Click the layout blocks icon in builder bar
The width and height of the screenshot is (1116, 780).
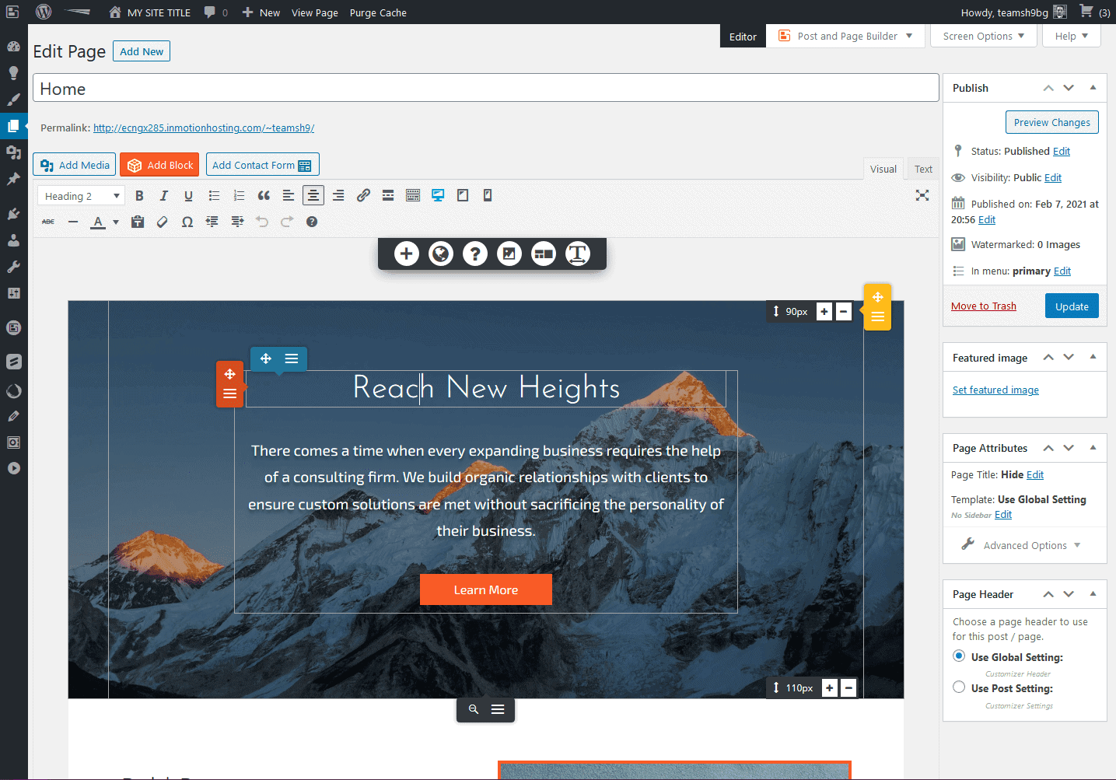point(544,254)
